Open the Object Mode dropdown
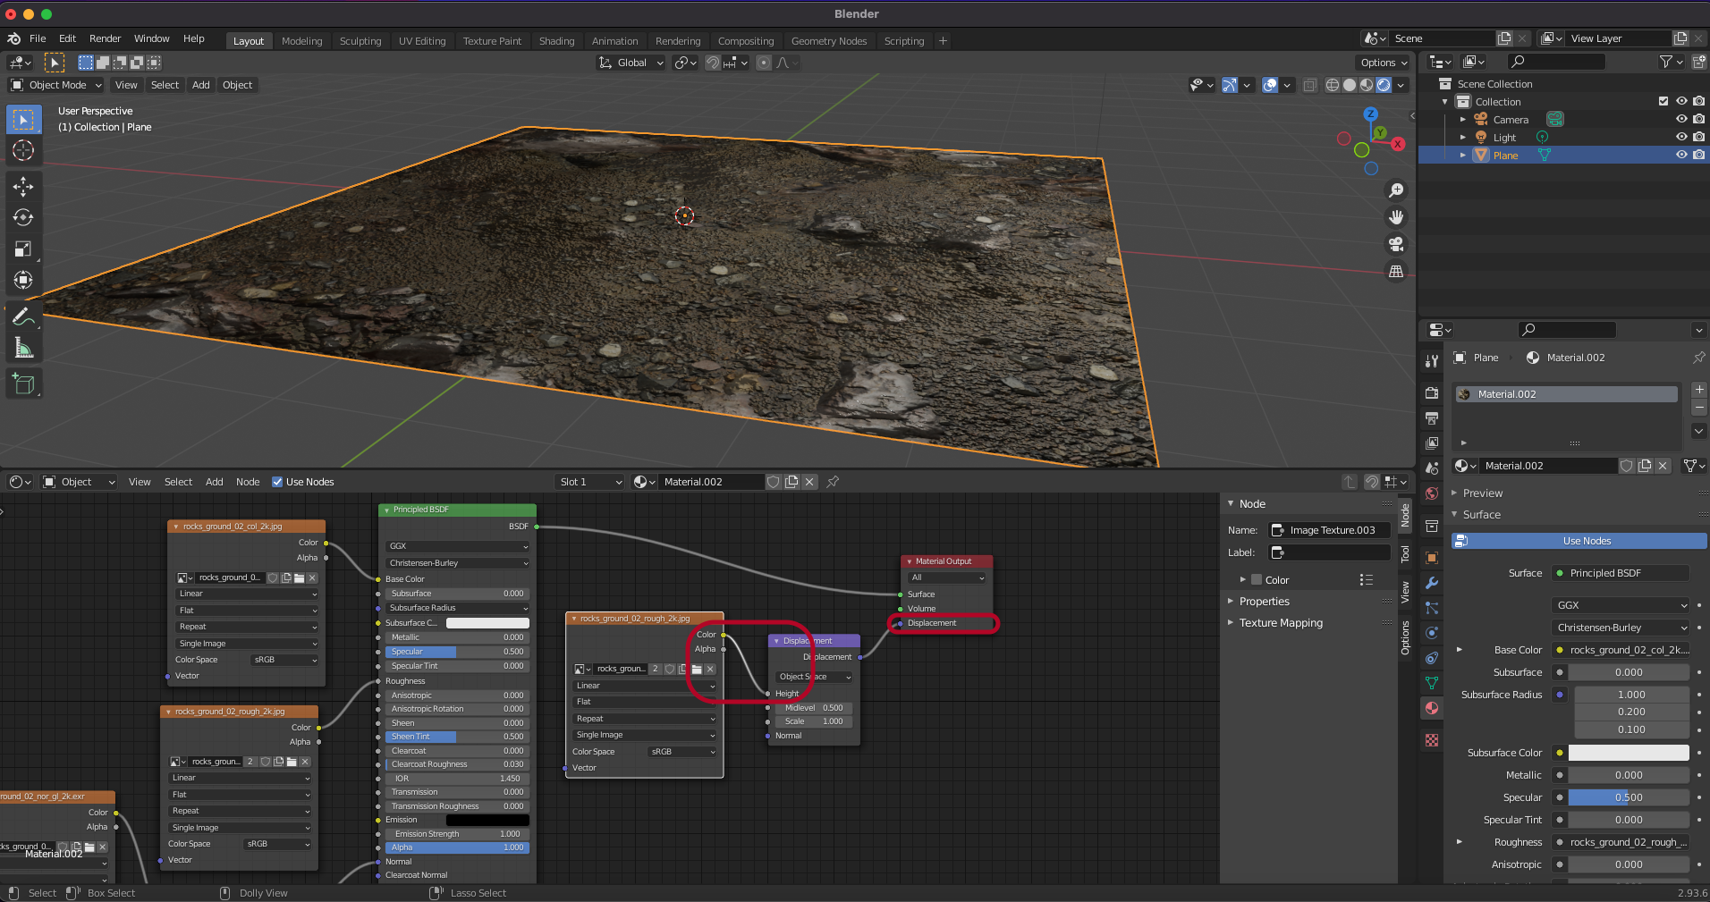The image size is (1710, 902). 56,85
